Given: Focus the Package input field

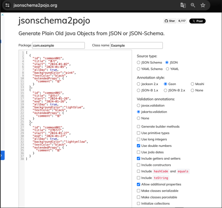Looking at the screenshot, I should coord(58,45).
